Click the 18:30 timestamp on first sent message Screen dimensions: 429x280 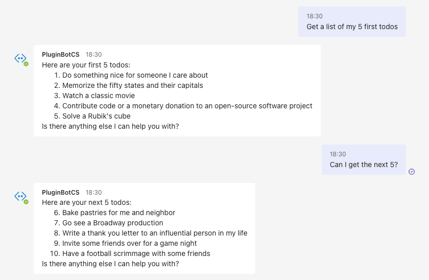pos(315,16)
